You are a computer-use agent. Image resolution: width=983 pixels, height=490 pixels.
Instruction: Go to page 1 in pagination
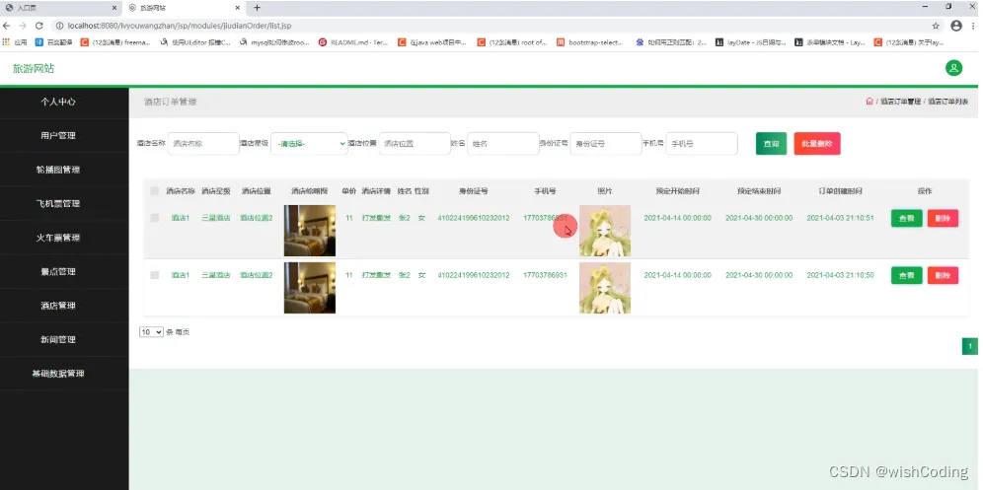tap(970, 346)
